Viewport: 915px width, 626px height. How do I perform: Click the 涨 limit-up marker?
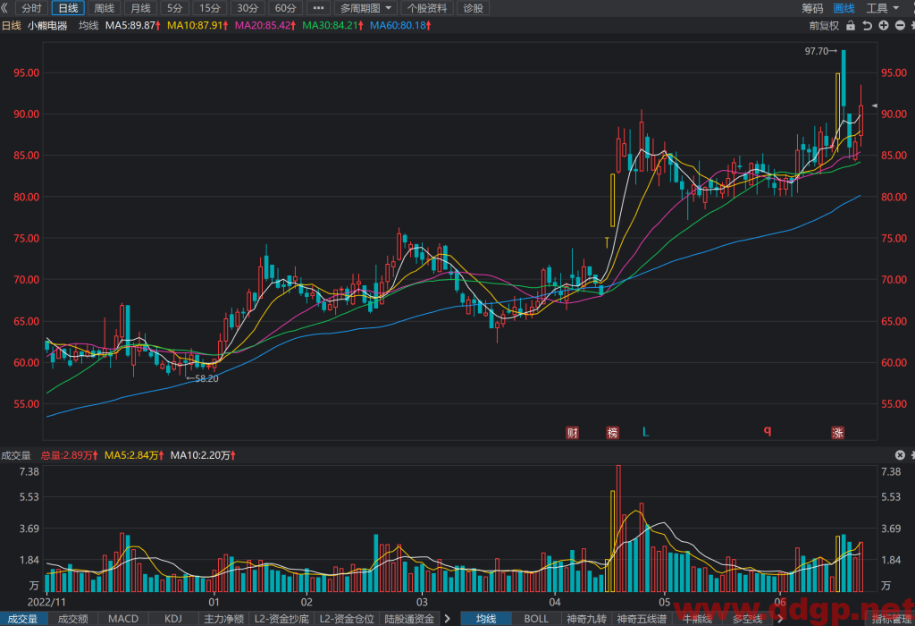tap(837, 433)
